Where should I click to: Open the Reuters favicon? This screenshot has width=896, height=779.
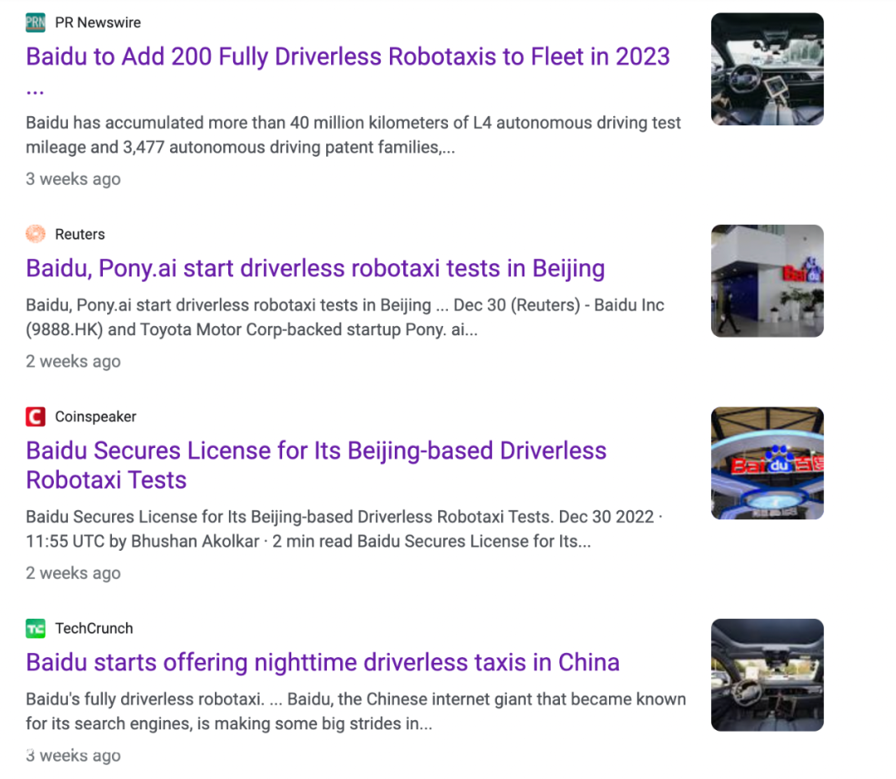[36, 234]
